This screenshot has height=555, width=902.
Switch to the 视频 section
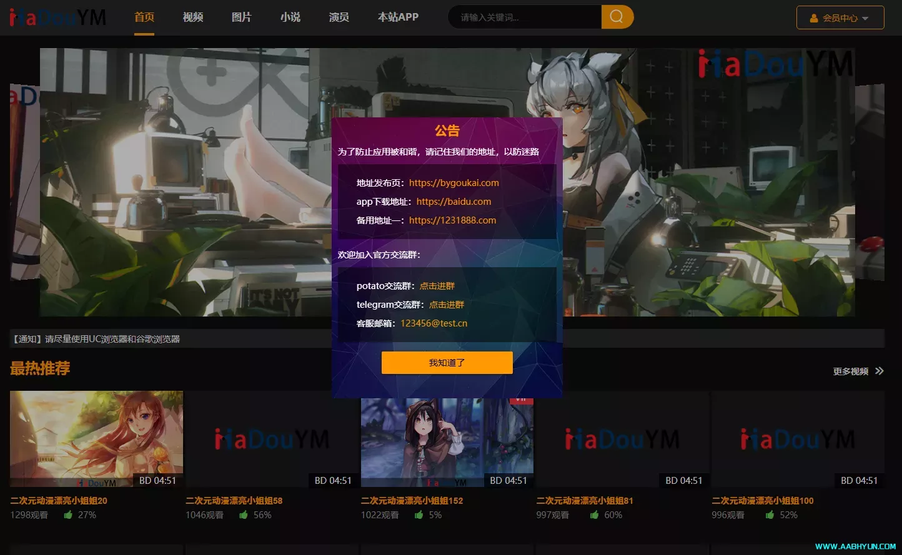[192, 17]
